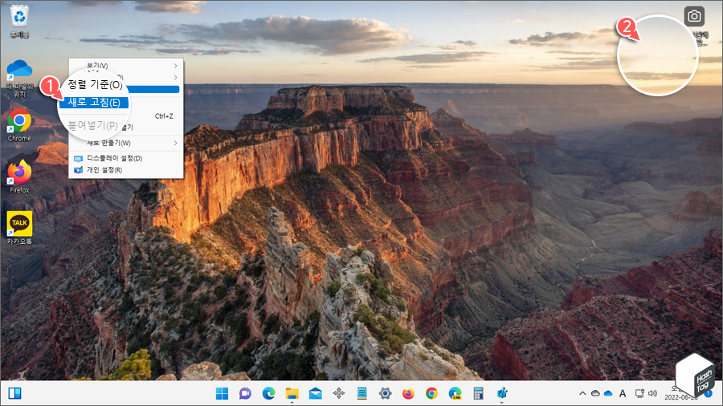Image resolution: width=723 pixels, height=406 pixels.
Task: Open the 새로 만들기(W) submenu
Action: click(126, 143)
